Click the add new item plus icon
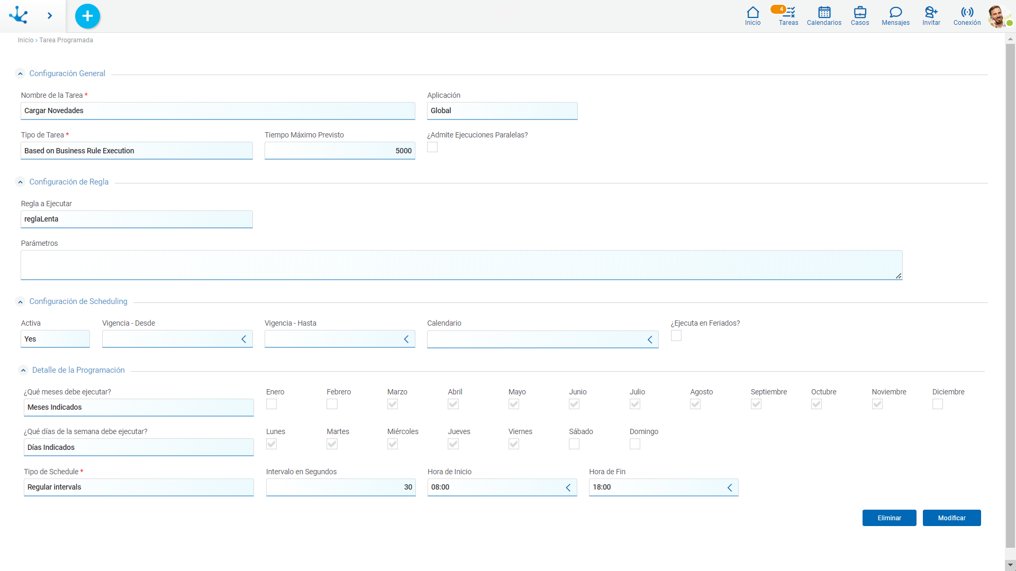Image resolution: width=1016 pixels, height=571 pixels. point(87,15)
